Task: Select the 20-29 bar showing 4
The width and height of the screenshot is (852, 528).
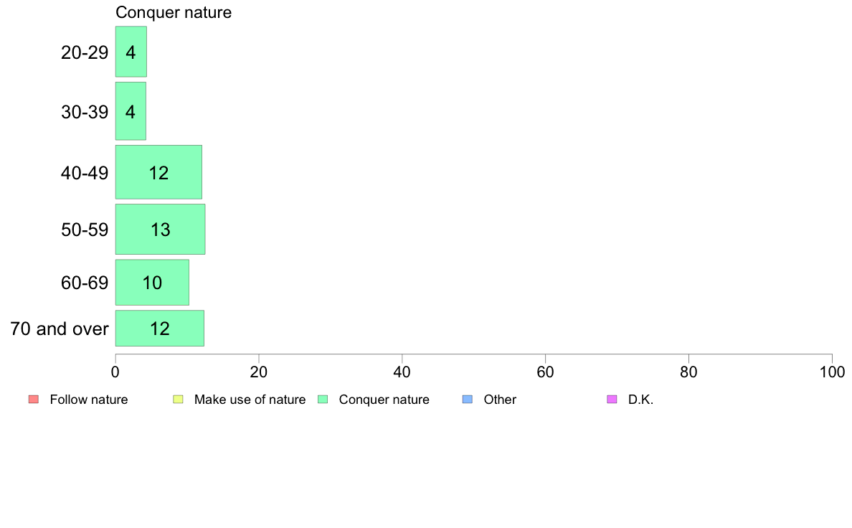Action: 131,52
